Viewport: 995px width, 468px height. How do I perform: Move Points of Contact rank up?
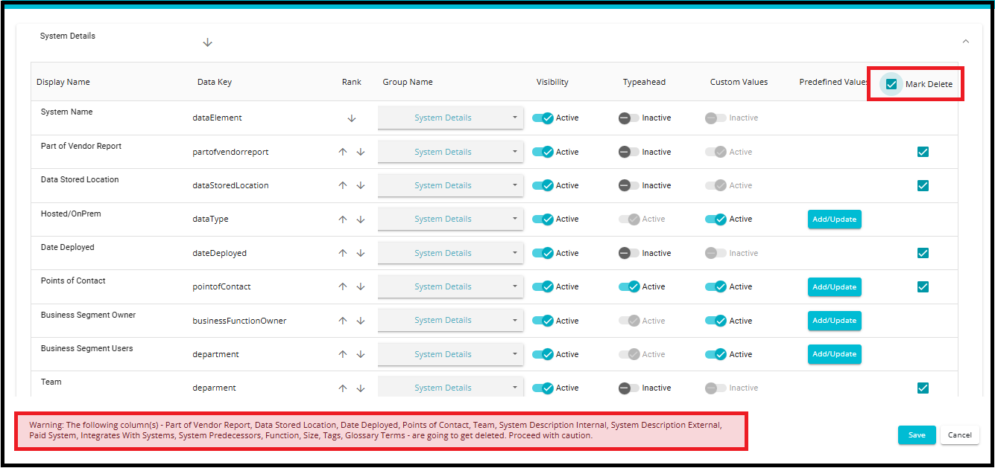343,286
